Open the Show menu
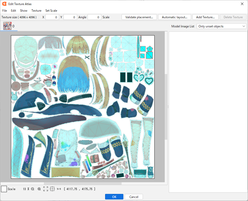The height and width of the screenshot is (201, 248). point(24,11)
